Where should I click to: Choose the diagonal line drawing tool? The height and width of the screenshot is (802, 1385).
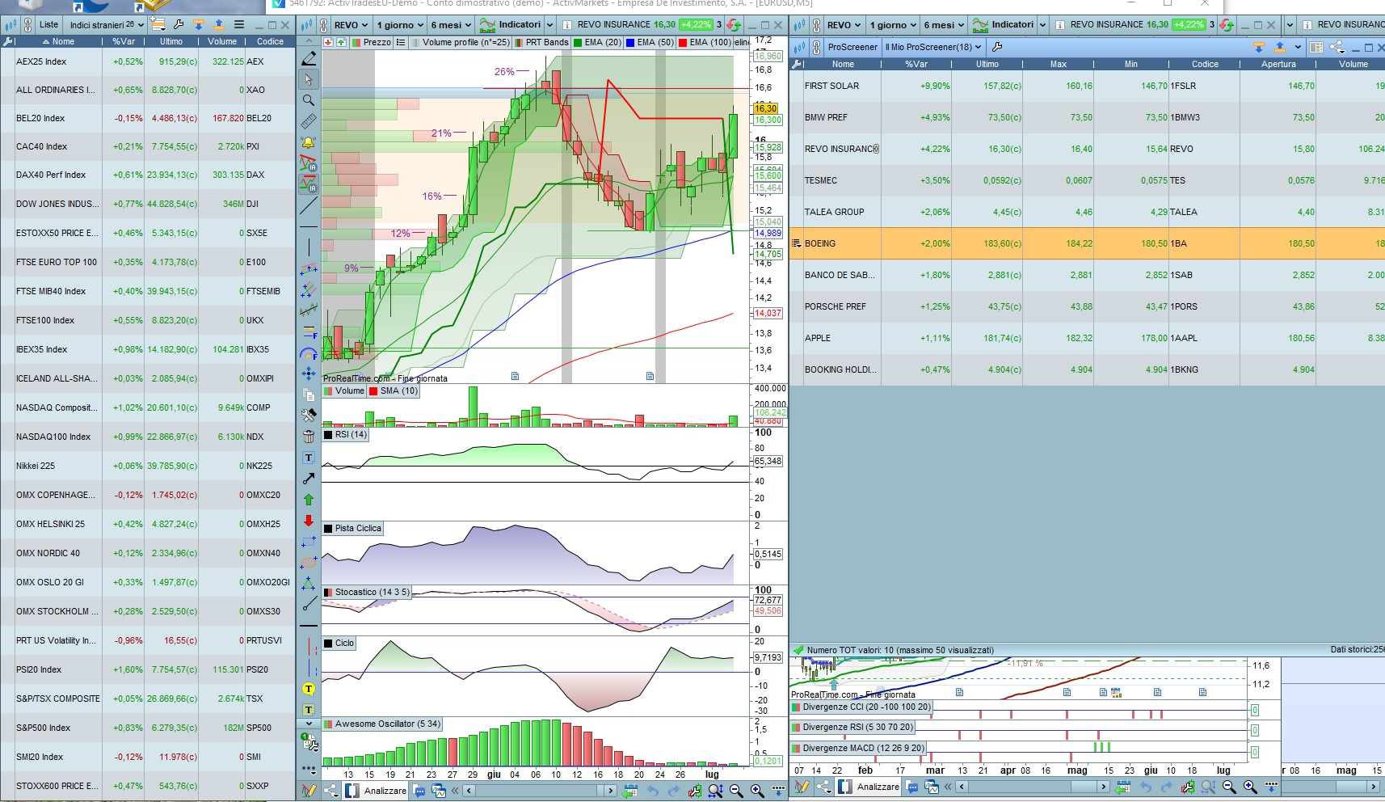pos(309,206)
